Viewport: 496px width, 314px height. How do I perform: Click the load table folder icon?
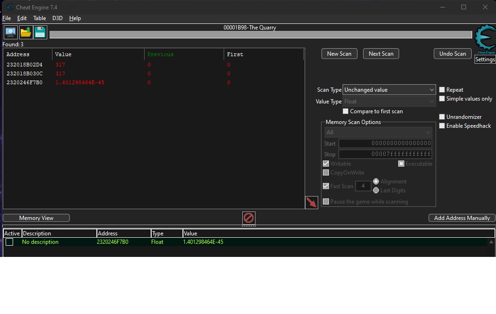pos(25,32)
